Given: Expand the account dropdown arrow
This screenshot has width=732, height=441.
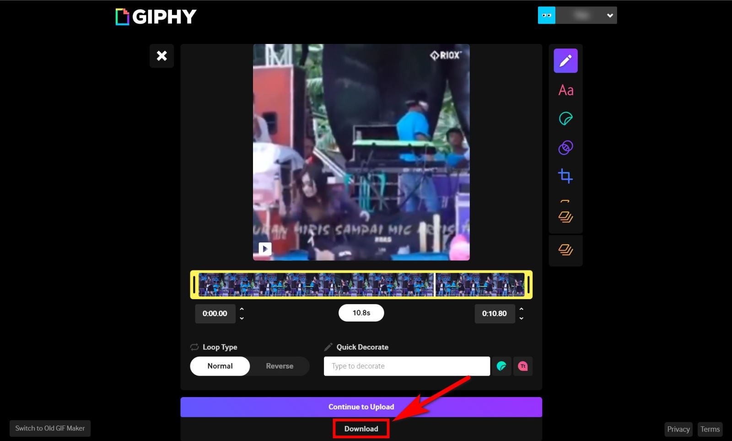Looking at the screenshot, I should click(x=609, y=16).
